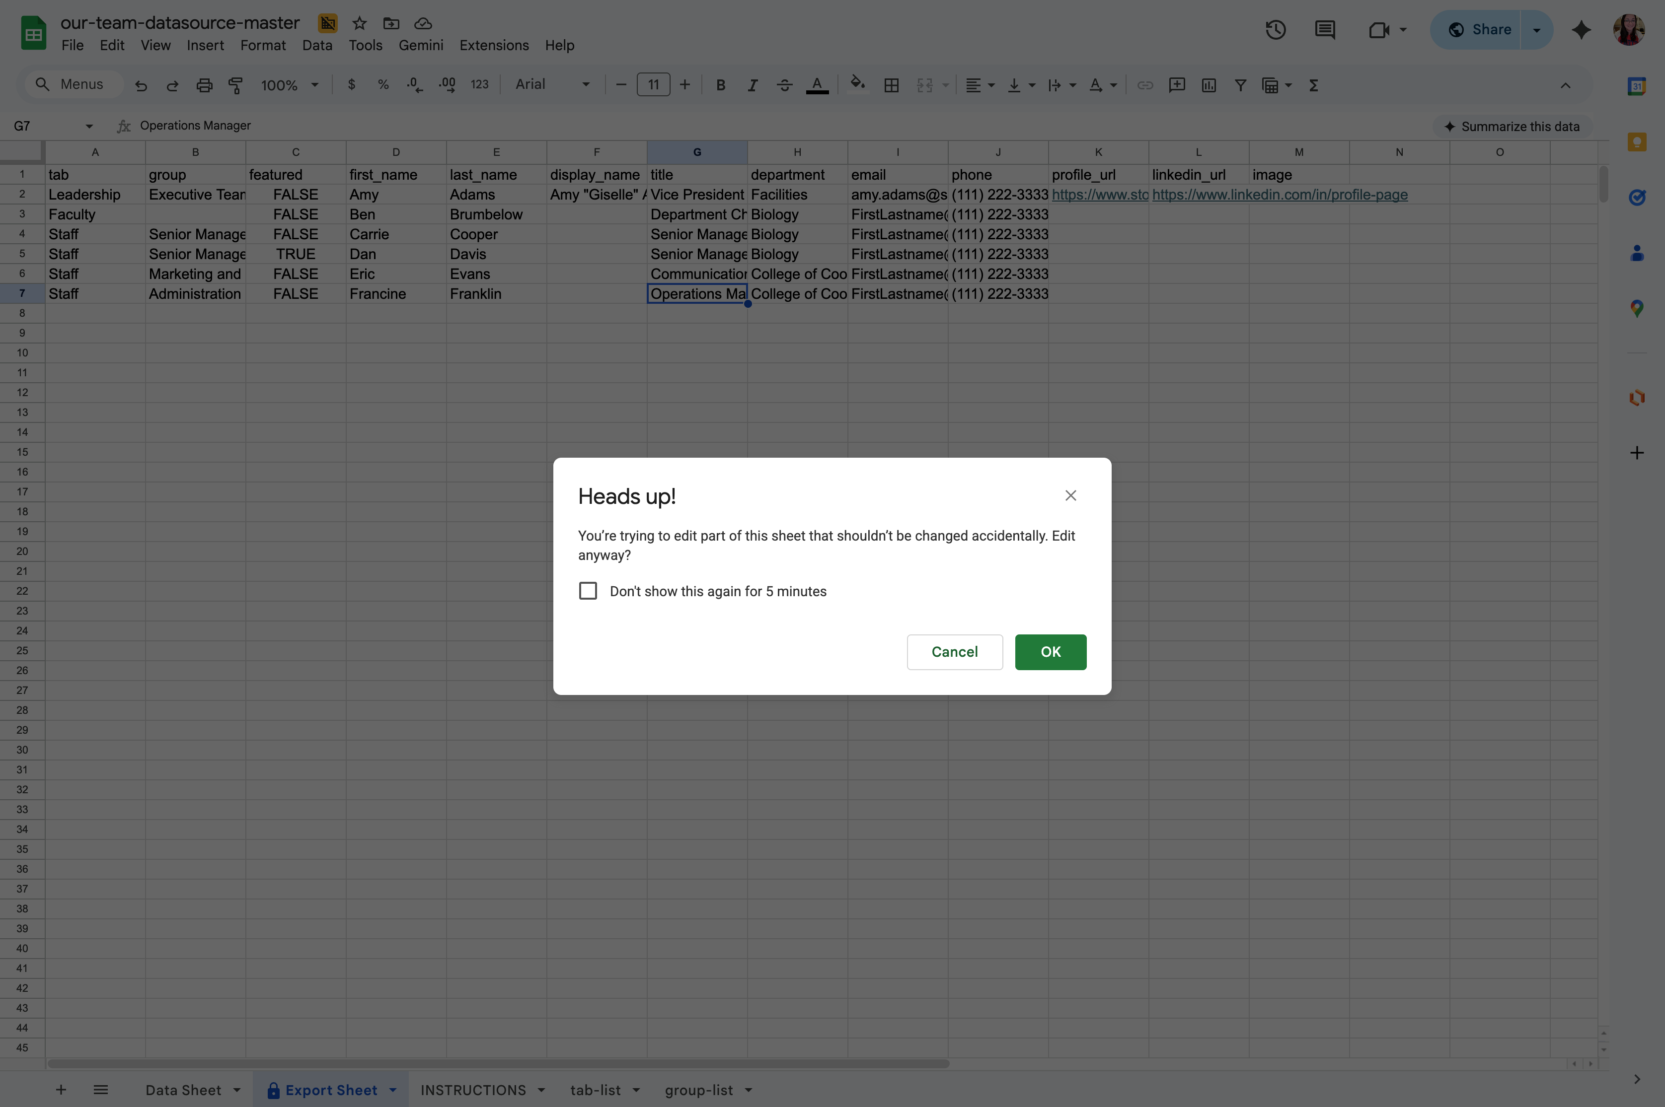Click the undo arrow icon
1665x1107 pixels.
pyautogui.click(x=141, y=85)
